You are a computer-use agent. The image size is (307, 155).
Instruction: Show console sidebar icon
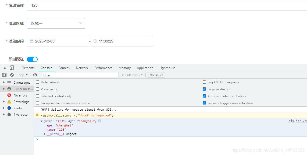[5, 75]
